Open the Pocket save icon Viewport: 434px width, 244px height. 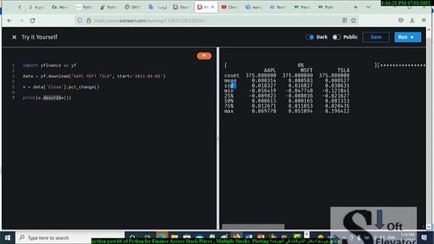(x=401, y=20)
